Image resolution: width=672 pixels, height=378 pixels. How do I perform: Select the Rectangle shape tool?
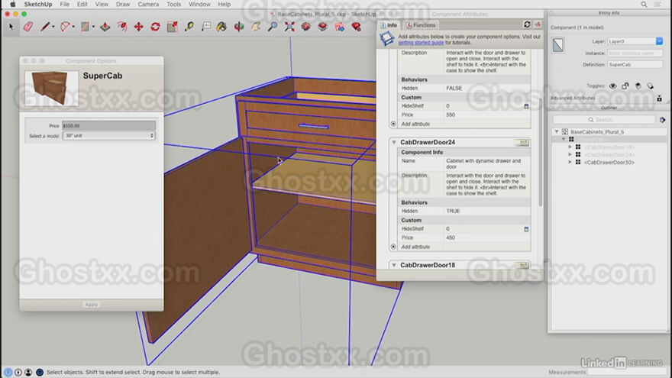85,27
